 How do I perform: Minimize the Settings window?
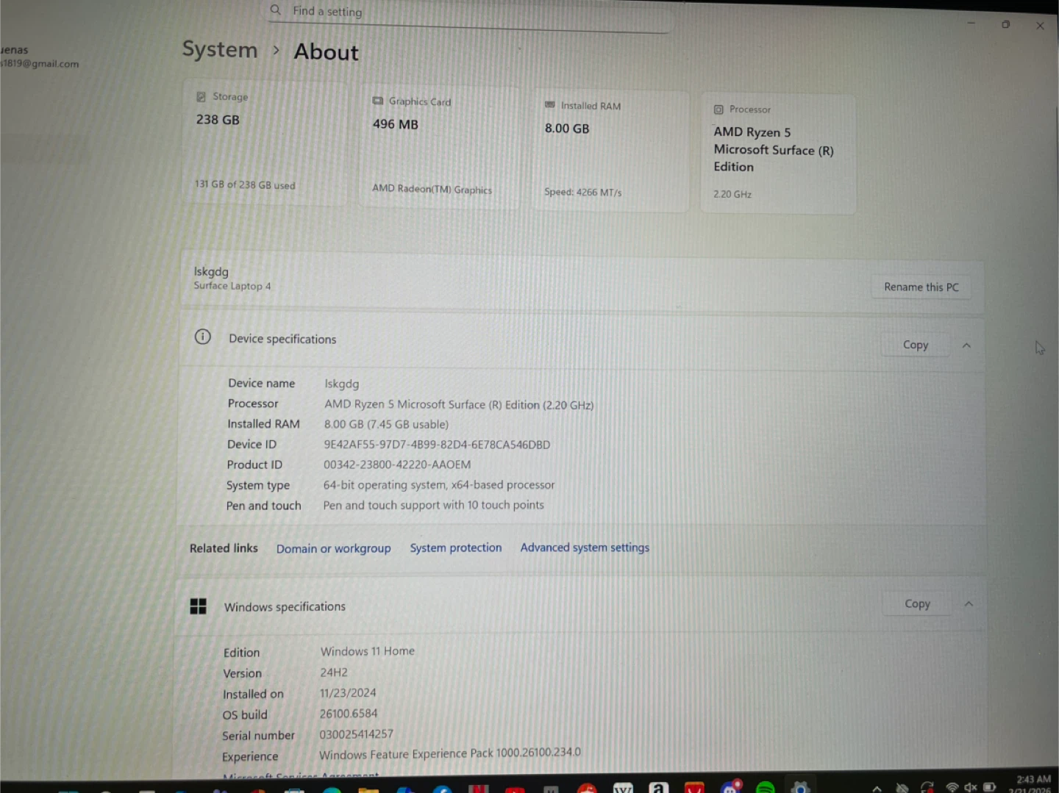coord(971,24)
